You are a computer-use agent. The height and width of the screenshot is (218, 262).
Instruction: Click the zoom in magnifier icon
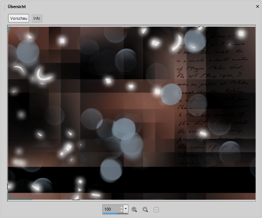pos(145,210)
